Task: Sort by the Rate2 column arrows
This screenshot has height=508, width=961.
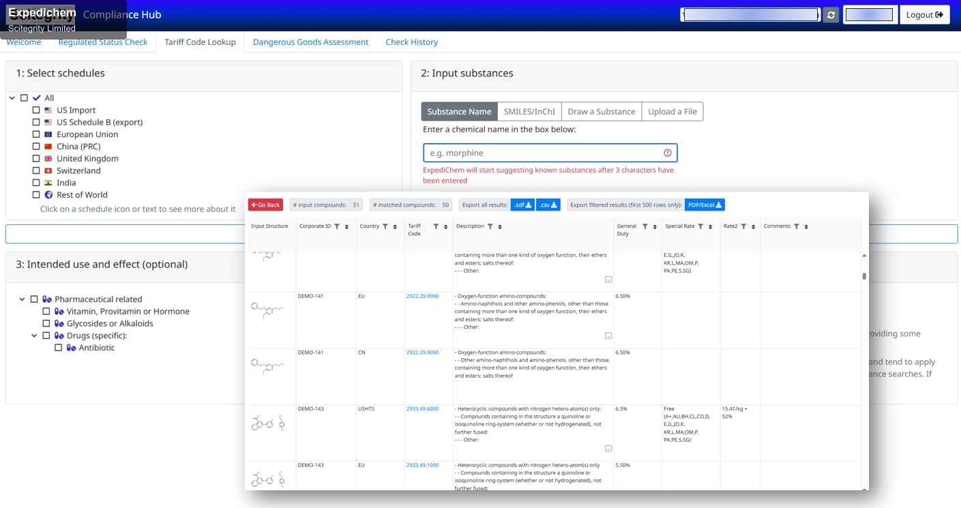Action: click(x=754, y=226)
